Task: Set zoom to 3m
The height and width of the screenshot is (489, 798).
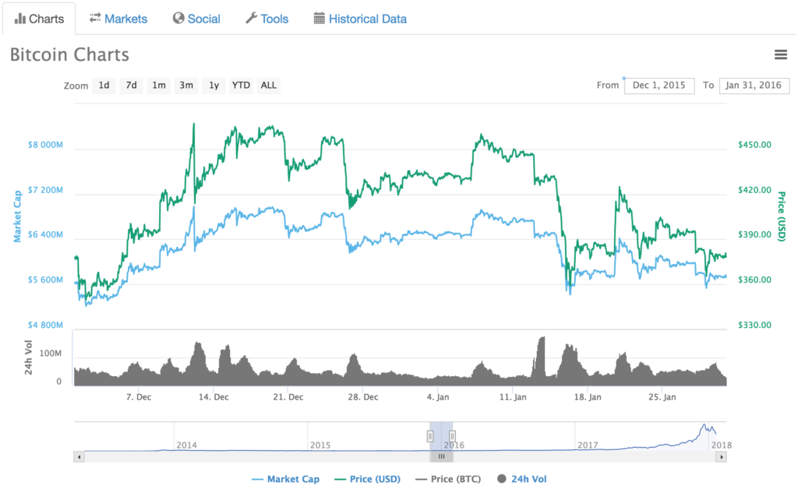Action: pos(186,86)
